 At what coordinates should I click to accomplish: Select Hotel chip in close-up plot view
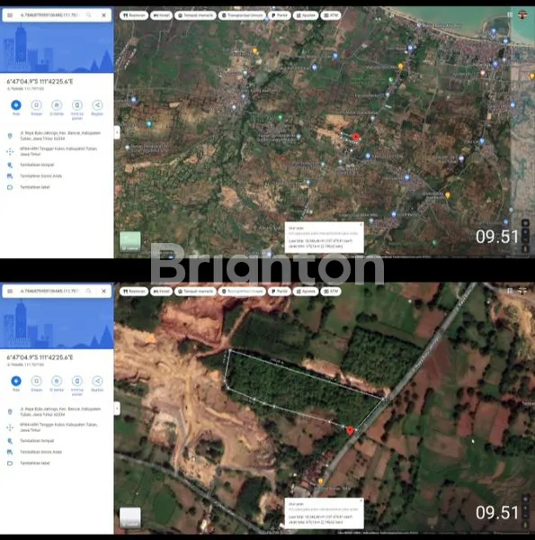coord(161,292)
